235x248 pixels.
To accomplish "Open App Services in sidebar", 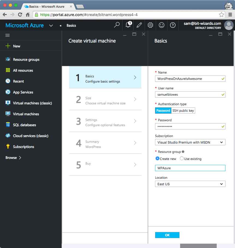I will [23, 92].
